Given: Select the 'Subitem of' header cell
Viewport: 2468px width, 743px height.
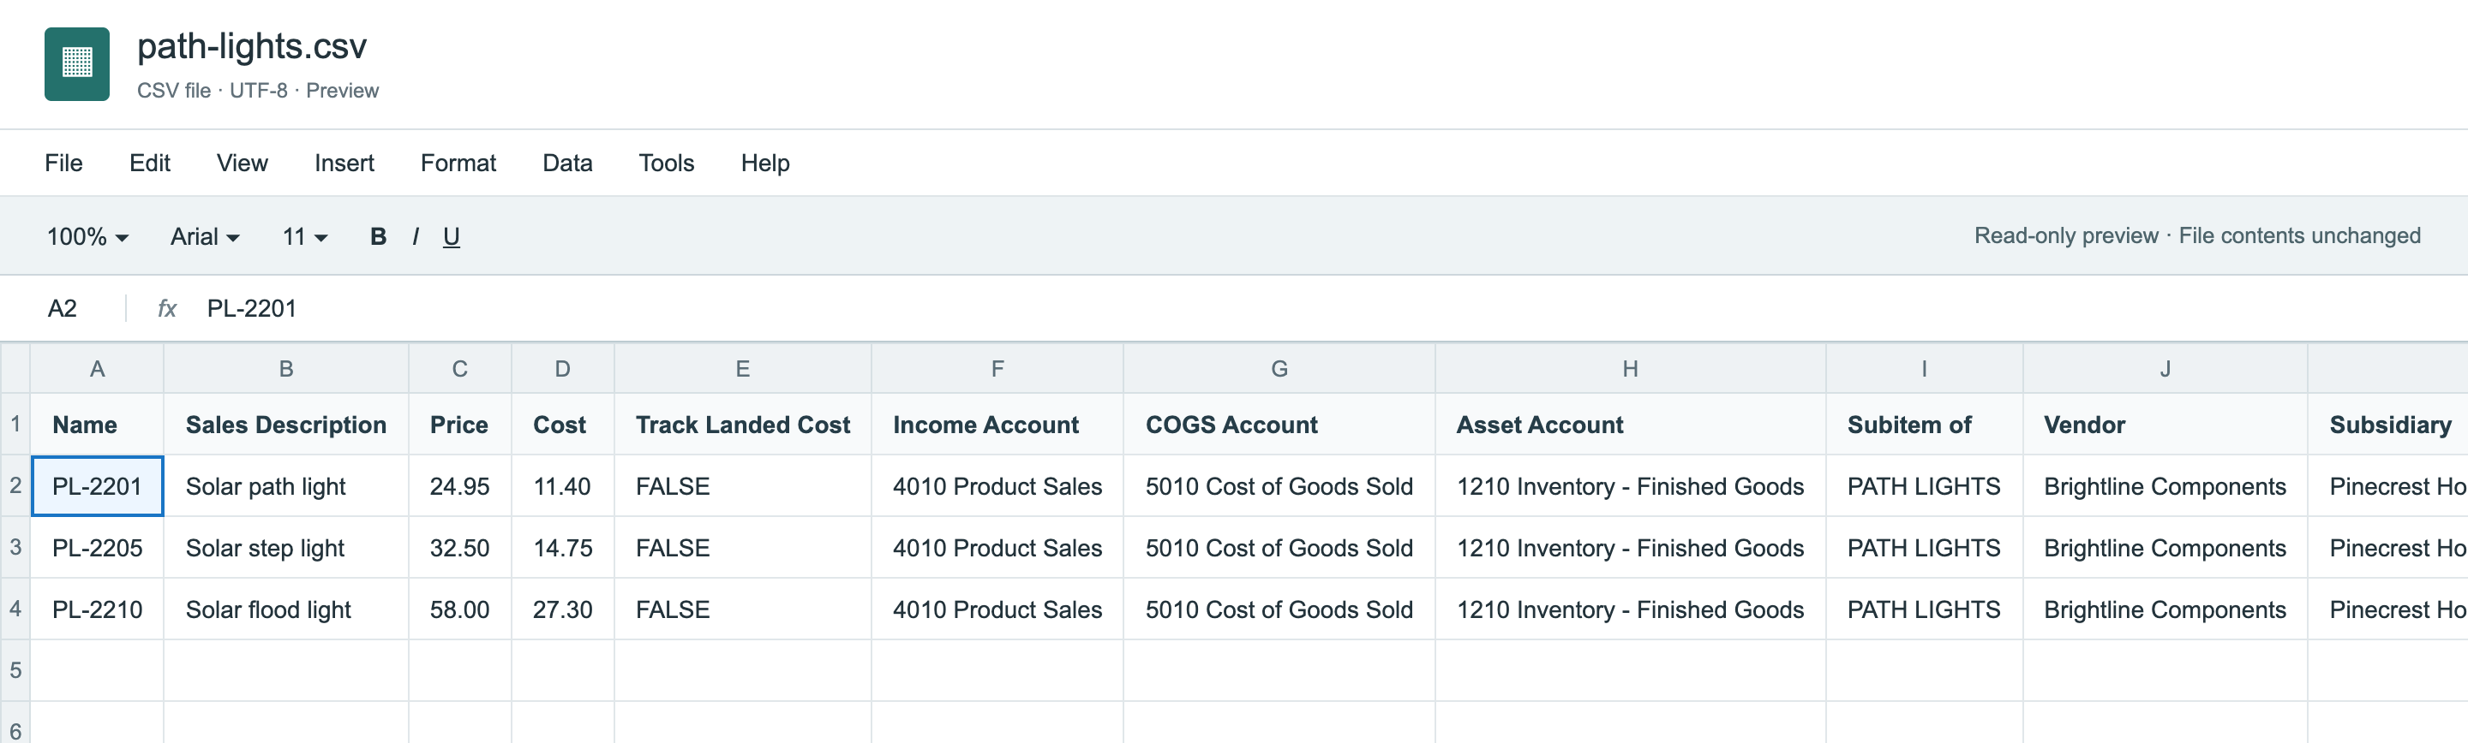Looking at the screenshot, I should coord(1924,425).
